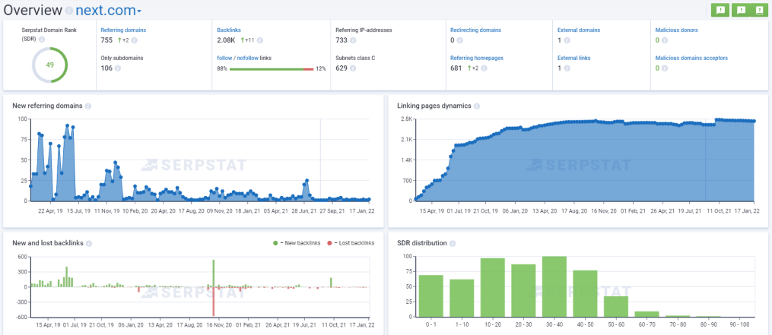Viewport: 772px width, 335px height.
Task: Click info icon beside Subnets class C value 629
Action: tap(353, 68)
